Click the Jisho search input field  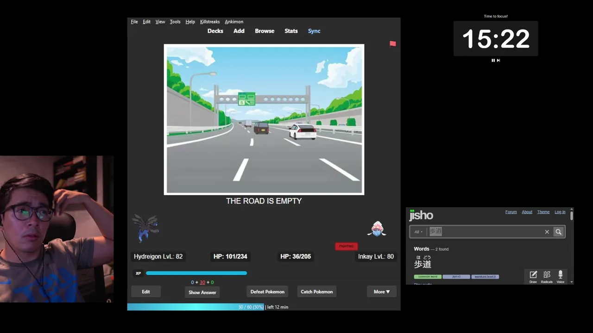[x=484, y=232]
